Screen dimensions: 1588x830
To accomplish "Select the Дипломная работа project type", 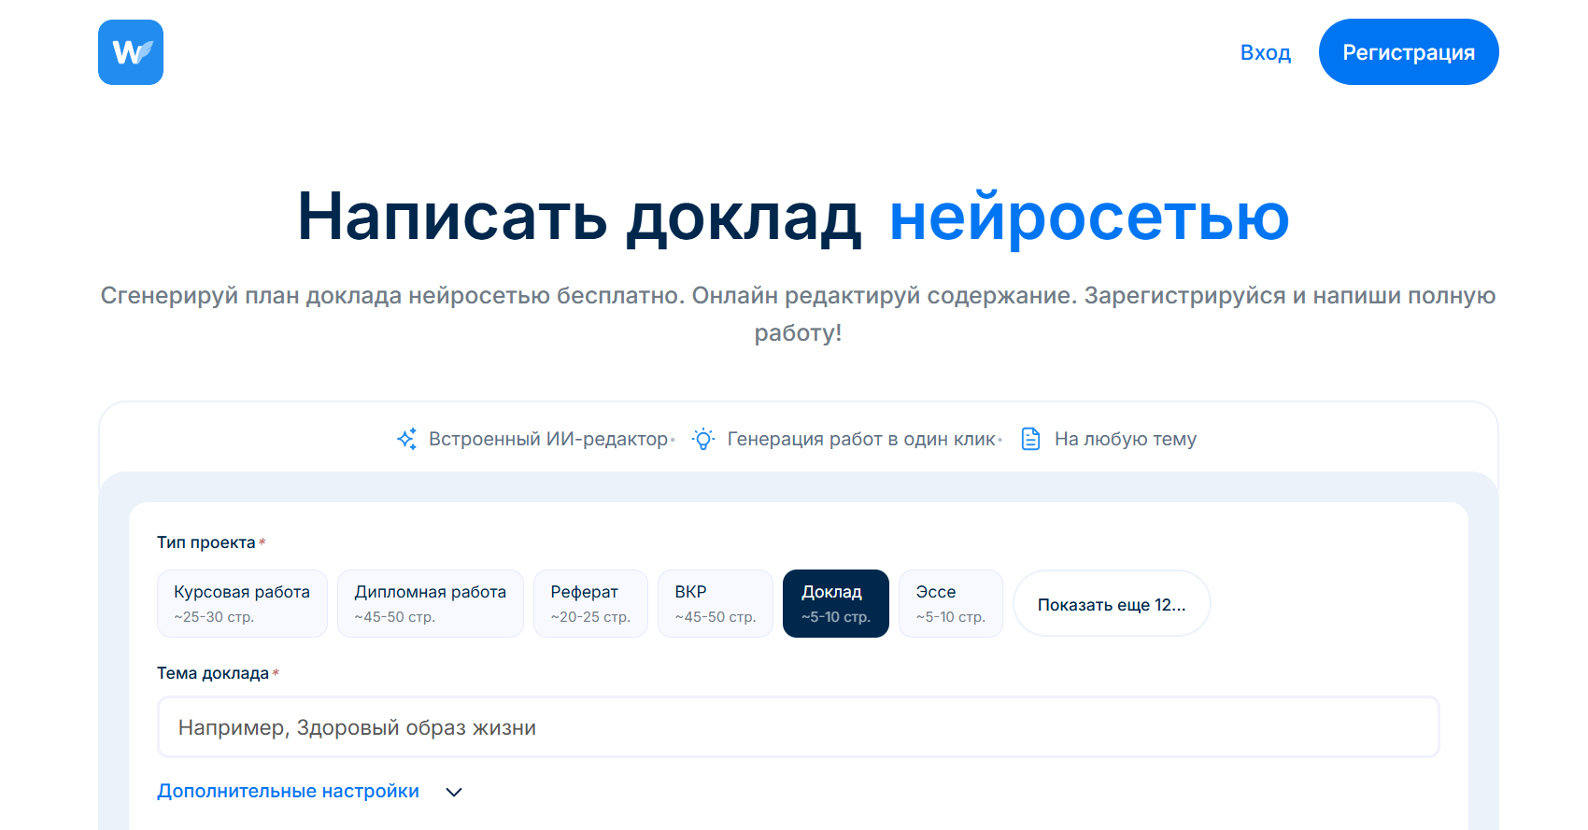I will (x=430, y=603).
